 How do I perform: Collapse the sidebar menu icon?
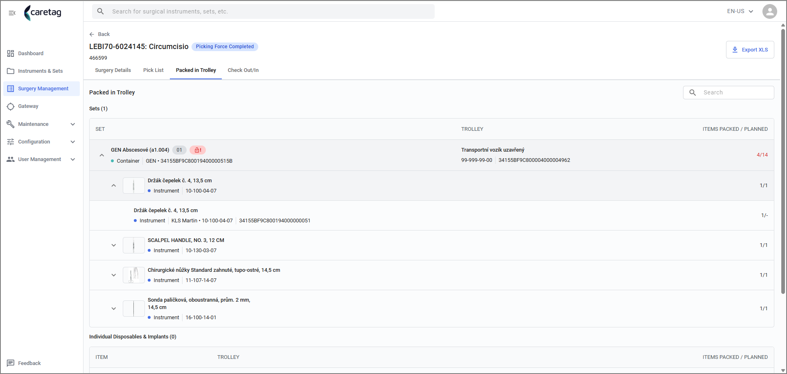(x=12, y=13)
